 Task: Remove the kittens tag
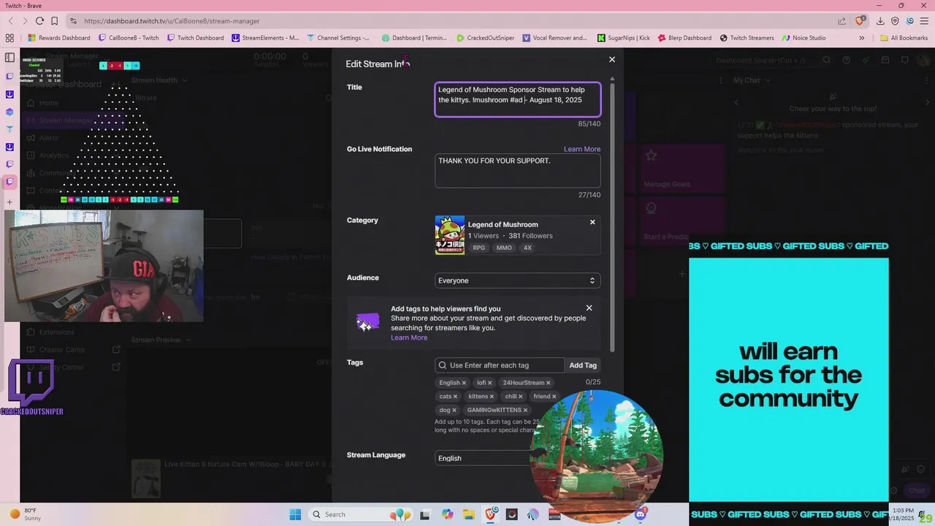pyautogui.click(x=492, y=397)
